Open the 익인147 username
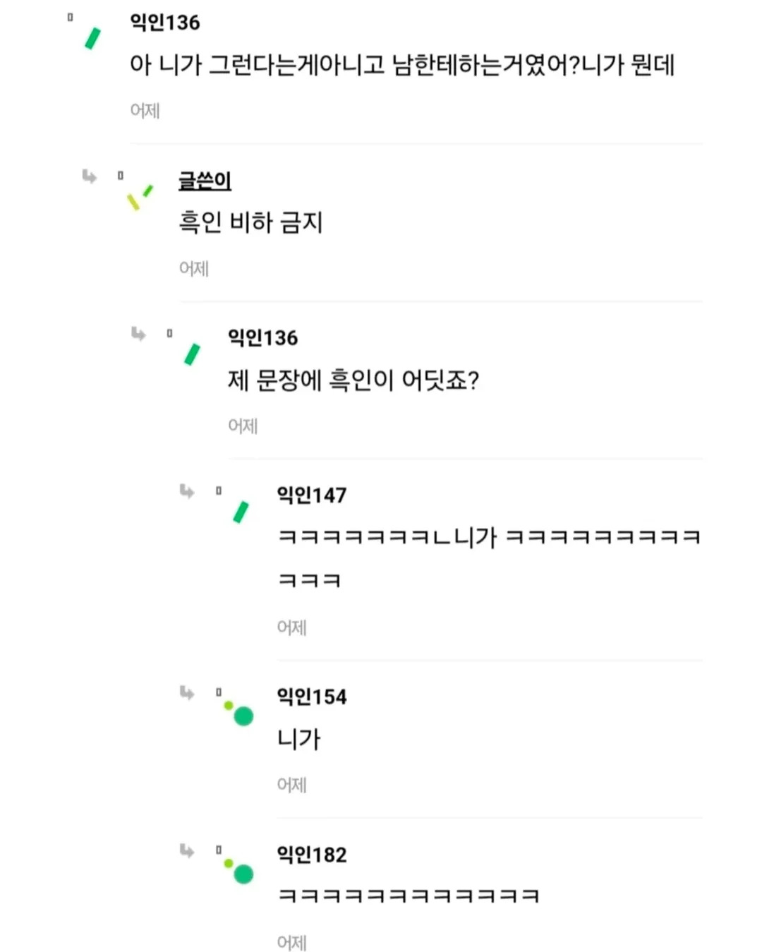The image size is (762, 952). pos(311,495)
